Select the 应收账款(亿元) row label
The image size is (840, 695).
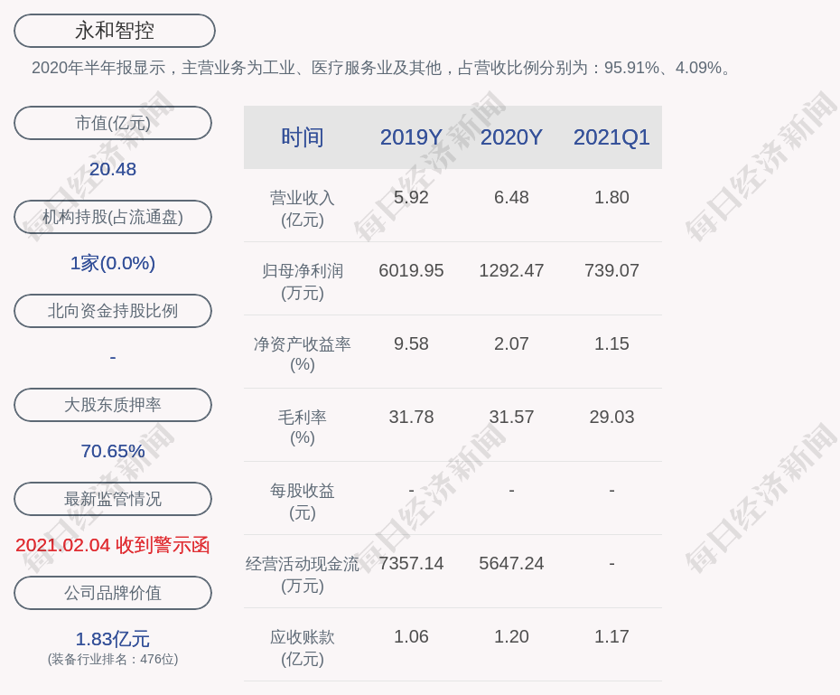tap(303, 648)
